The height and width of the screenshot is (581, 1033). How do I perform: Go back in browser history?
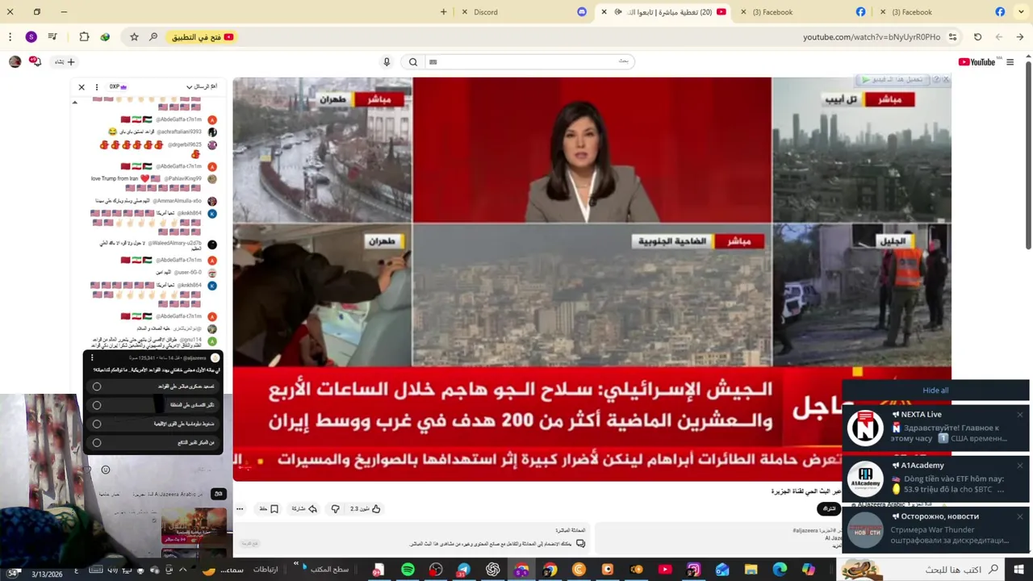(1019, 37)
